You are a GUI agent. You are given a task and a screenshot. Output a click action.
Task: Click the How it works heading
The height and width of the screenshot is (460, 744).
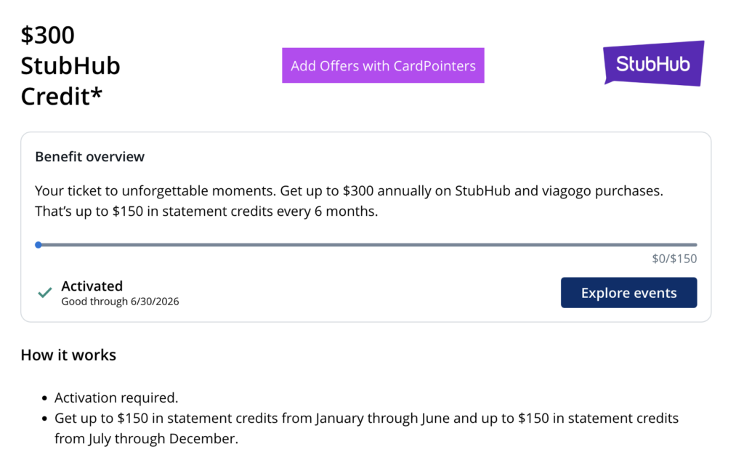coord(68,355)
